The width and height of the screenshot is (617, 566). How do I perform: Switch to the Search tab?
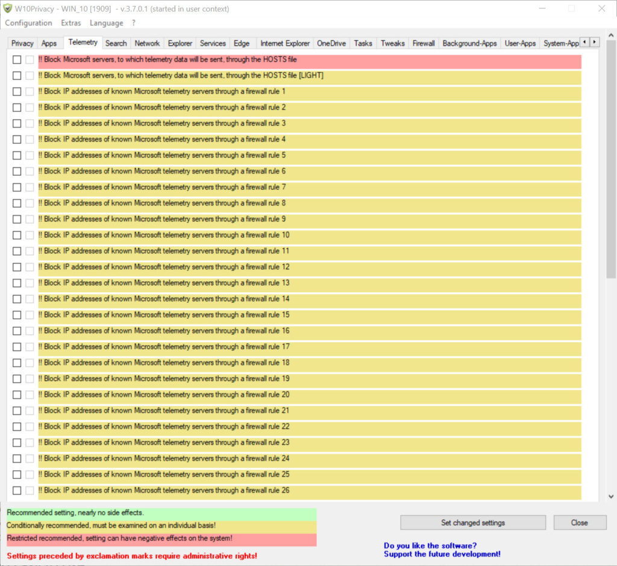pyautogui.click(x=116, y=43)
